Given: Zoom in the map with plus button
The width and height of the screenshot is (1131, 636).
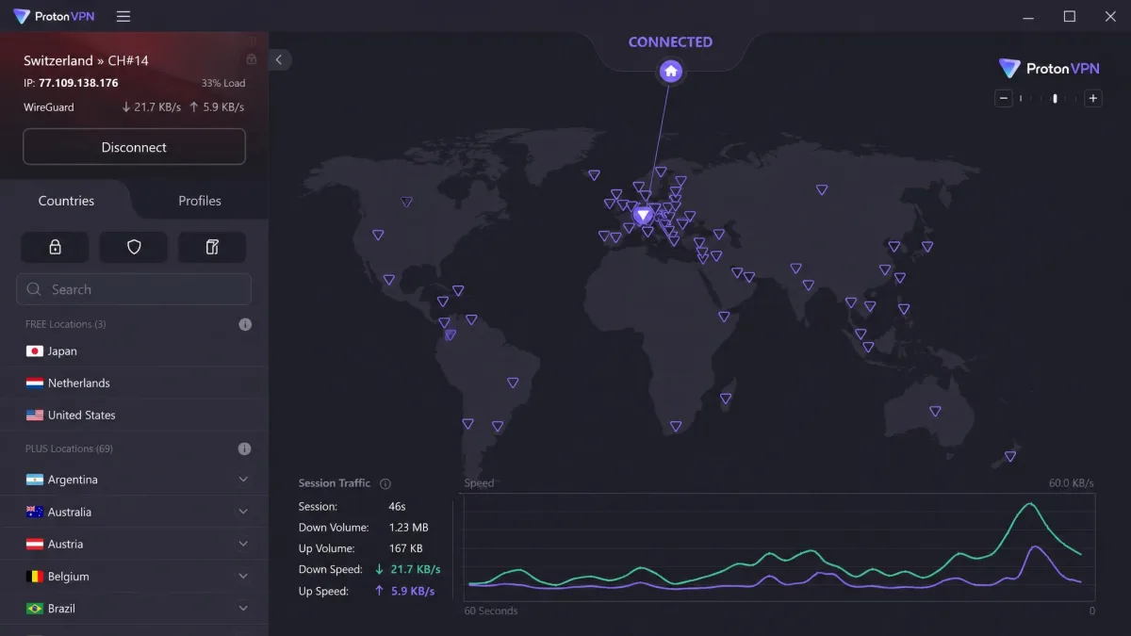Looking at the screenshot, I should [x=1093, y=98].
